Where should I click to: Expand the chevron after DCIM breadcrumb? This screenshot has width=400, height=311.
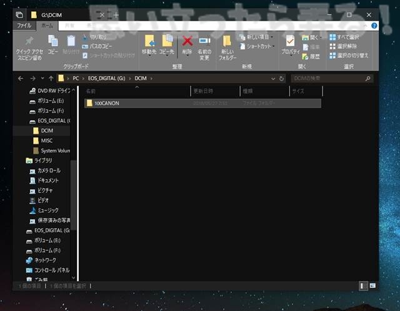[151, 79]
